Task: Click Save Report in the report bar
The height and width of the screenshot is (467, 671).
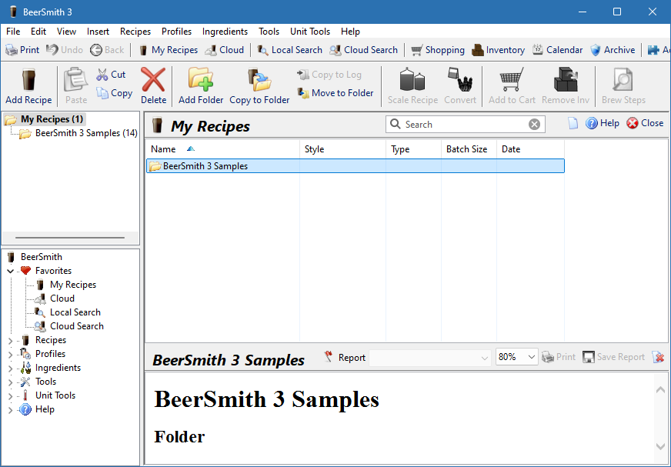Action: tap(613, 357)
